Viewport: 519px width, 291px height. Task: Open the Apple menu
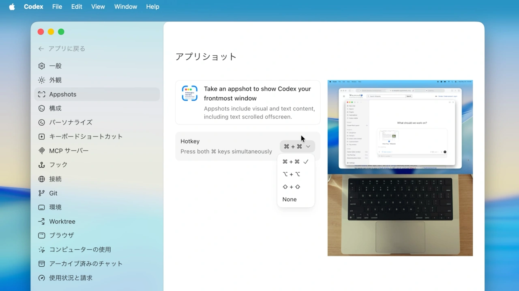[12, 7]
